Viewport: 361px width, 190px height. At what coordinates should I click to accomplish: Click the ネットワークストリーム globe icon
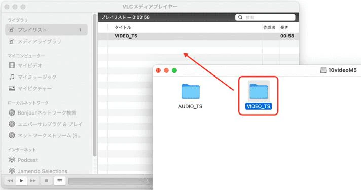coord(12,135)
